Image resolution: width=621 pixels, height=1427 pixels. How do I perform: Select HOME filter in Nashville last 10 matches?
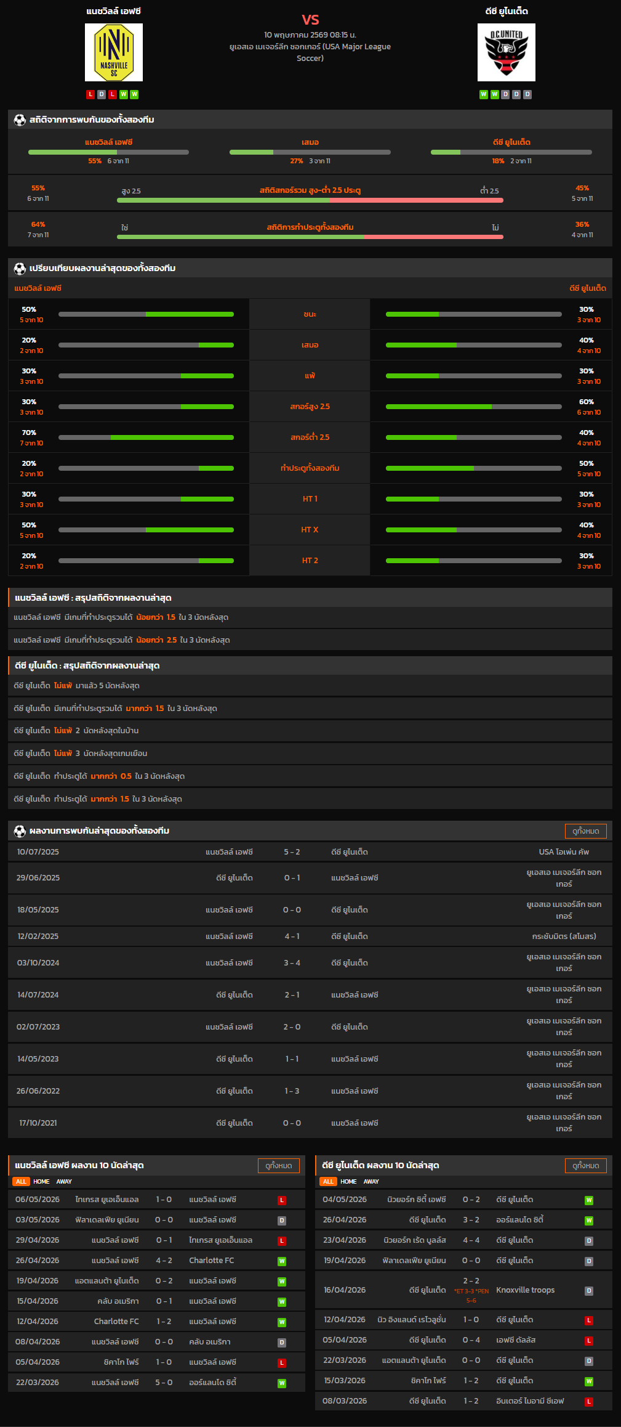(41, 1182)
